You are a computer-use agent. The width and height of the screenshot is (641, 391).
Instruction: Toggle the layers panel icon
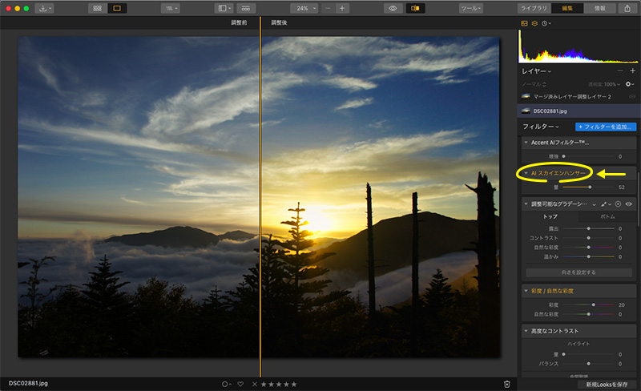[x=534, y=23]
